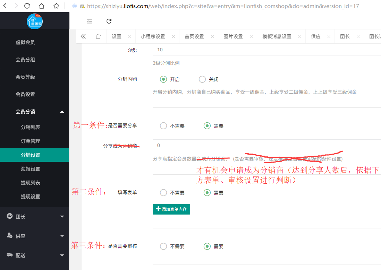Open 会员设置 in sidebar
The height and width of the screenshot is (270, 381).
25,95
